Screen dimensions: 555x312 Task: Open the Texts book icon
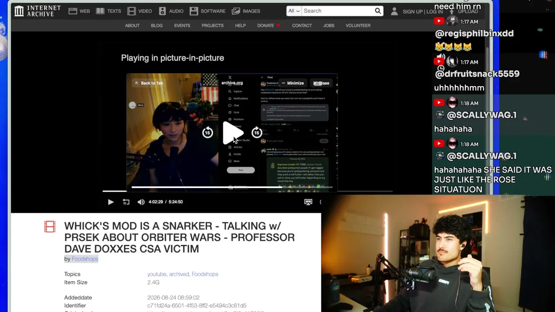100,11
